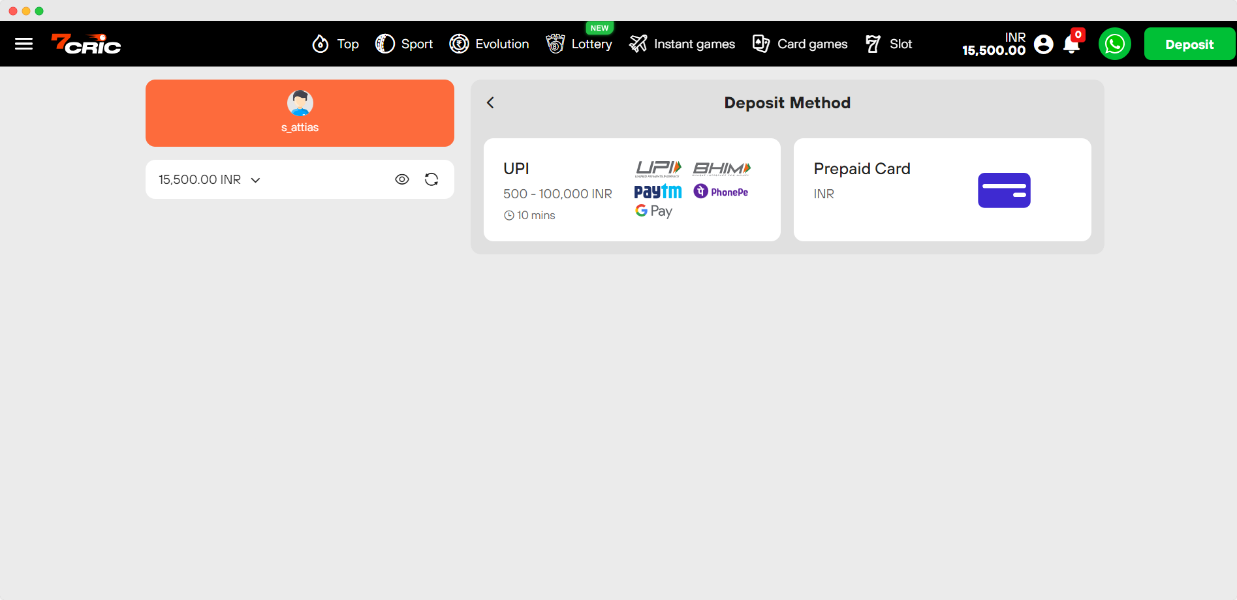Click the PhonePe logo
The width and height of the screenshot is (1237, 600).
[x=721, y=192]
